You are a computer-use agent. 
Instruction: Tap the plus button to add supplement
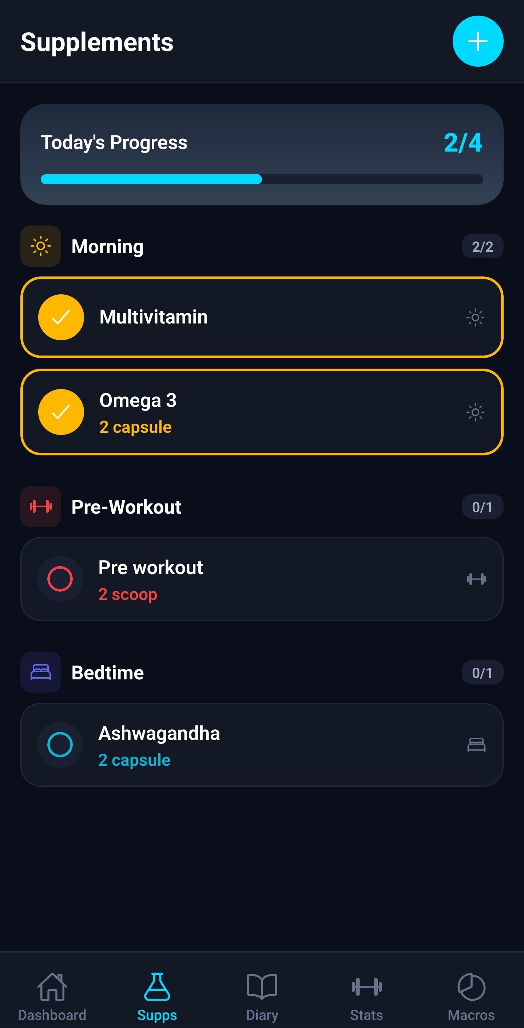tap(477, 41)
